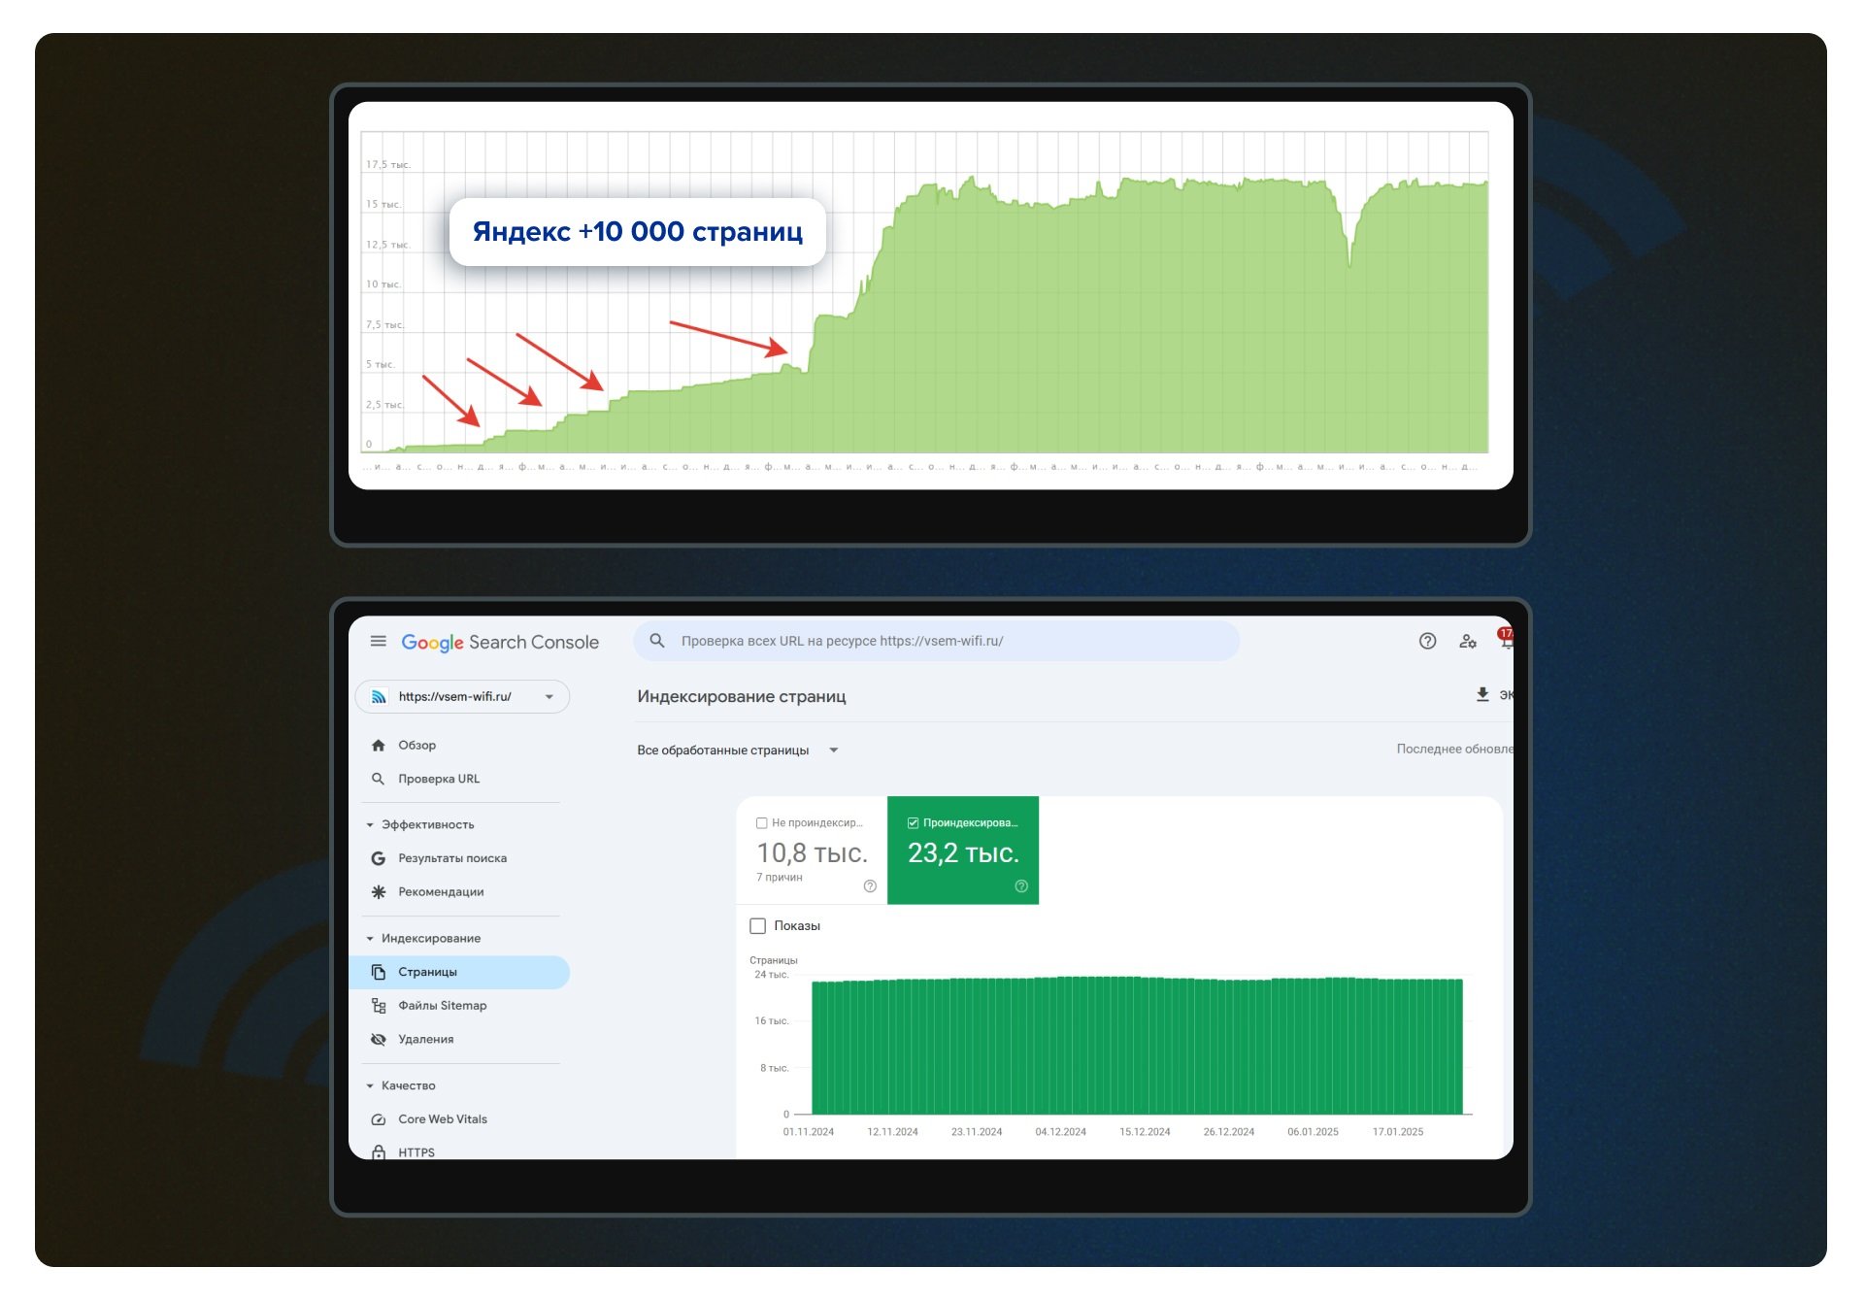Open Обзор in the sidebar
This screenshot has height=1301, width=1864.
[416, 746]
